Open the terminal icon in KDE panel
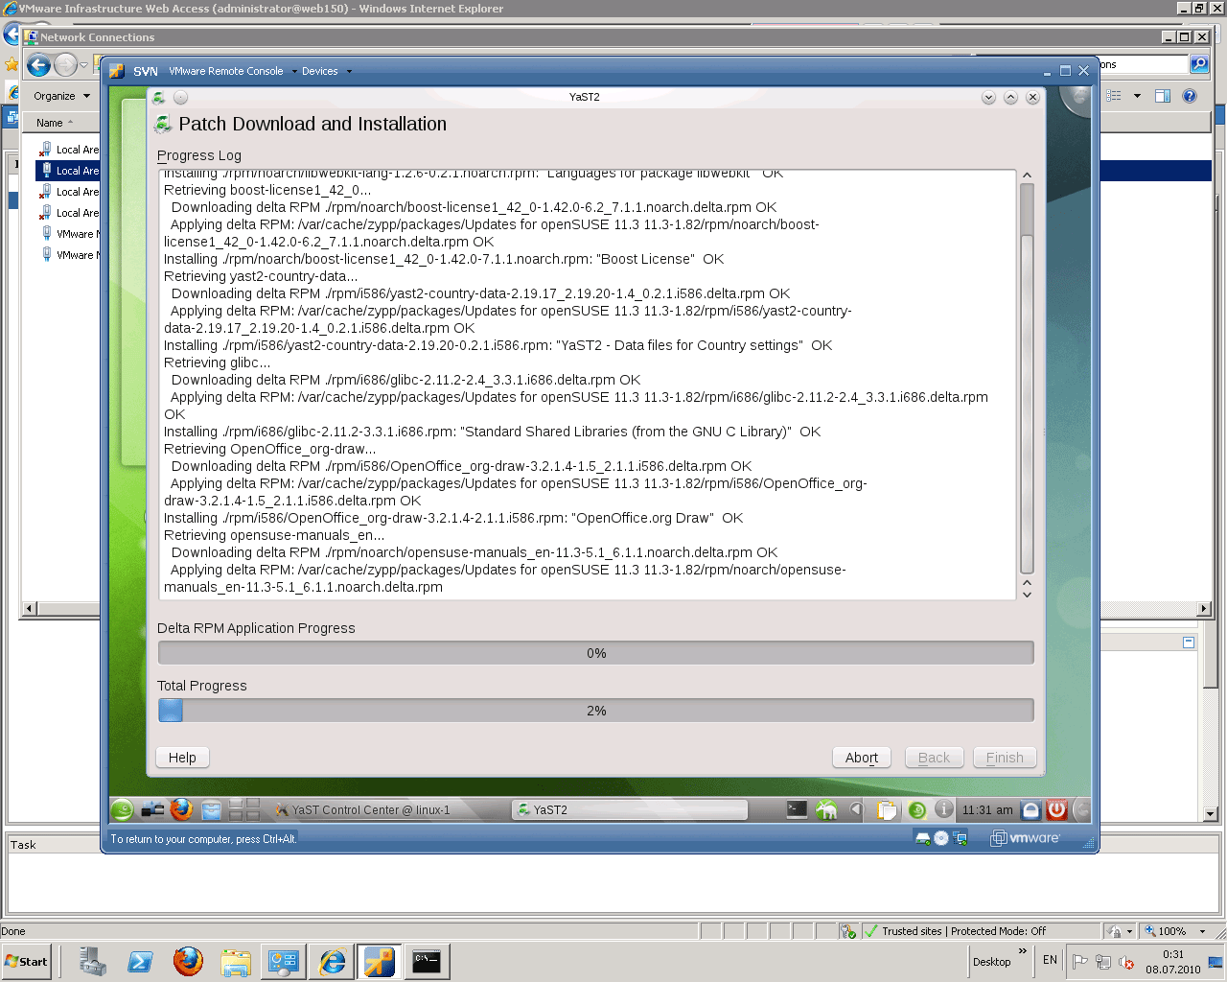The height and width of the screenshot is (982, 1227). coord(797,809)
